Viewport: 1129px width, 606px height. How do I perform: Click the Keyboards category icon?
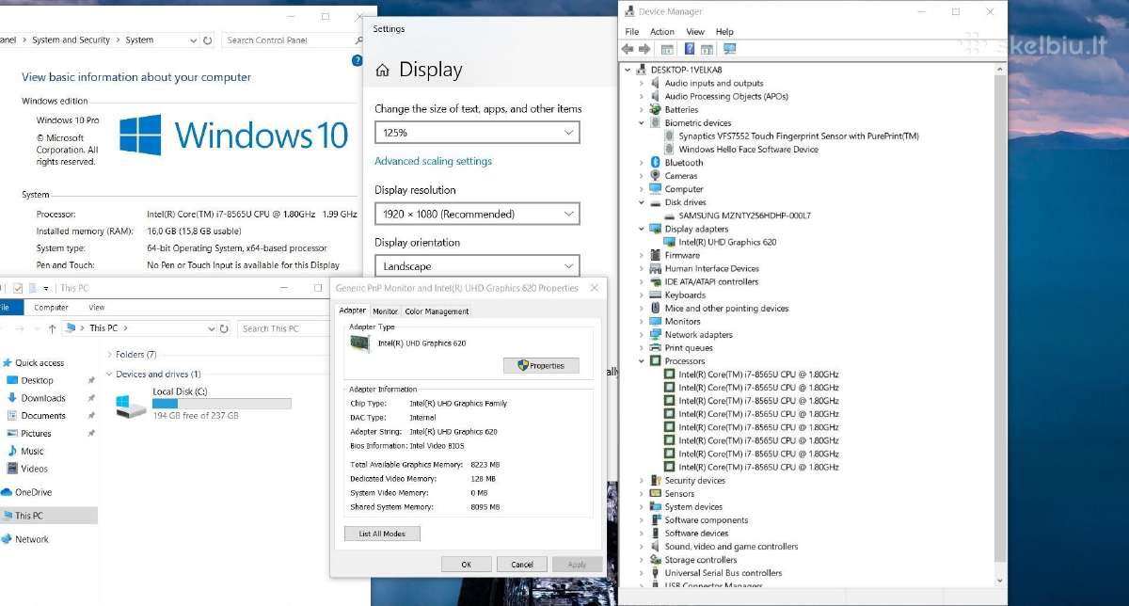[x=656, y=295]
